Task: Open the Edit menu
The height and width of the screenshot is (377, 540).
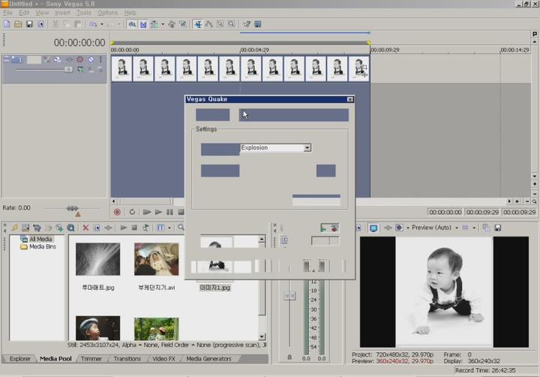Action: (24, 13)
